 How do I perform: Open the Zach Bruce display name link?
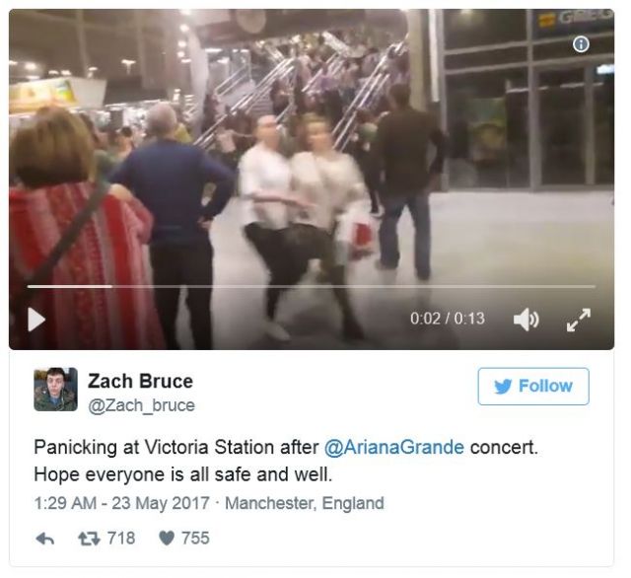[140, 381]
